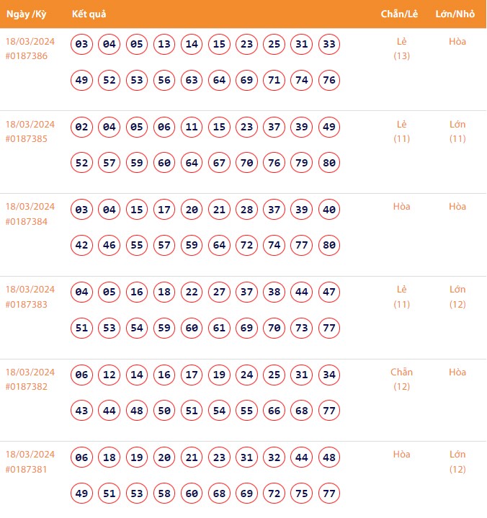
Task: Select number ball 13 in the top draw
Action: [164, 45]
